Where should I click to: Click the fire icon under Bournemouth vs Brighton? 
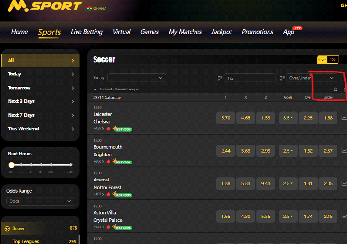point(108,162)
